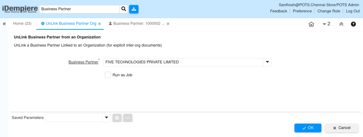363x137 pixels.
Task: Click the remove saved parameters minus icon
Action: click(x=128, y=118)
